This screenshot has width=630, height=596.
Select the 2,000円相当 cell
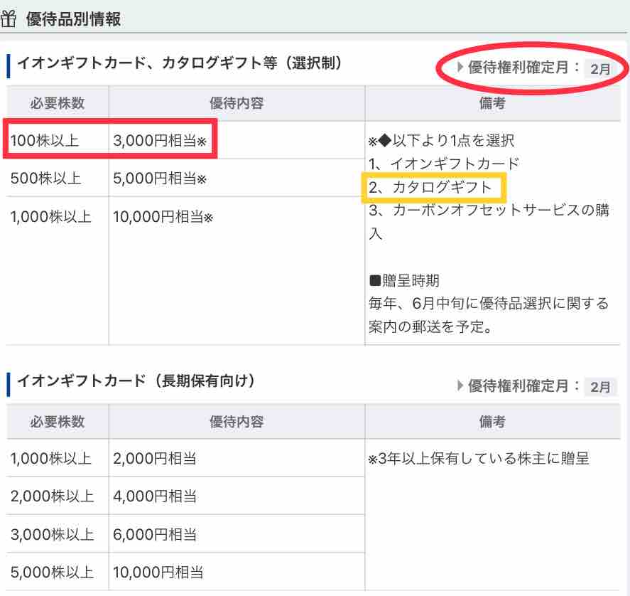pyautogui.click(x=237, y=458)
